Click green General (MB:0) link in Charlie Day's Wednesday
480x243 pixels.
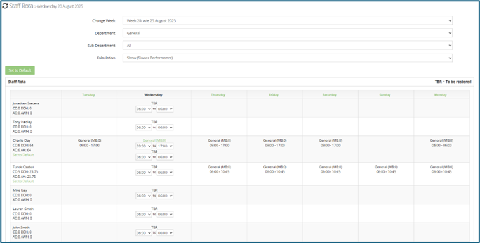[x=154, y=140]
